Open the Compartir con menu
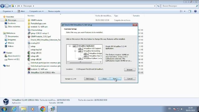This screenshot has height=112, width=199. [x=36, y=11]
